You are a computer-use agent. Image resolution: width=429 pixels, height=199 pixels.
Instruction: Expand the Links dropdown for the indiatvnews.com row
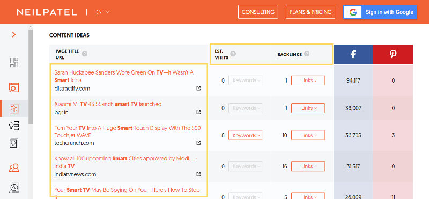[x=308, y=166]
